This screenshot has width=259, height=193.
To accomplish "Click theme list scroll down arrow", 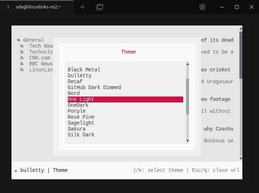I will coord(188,141).
